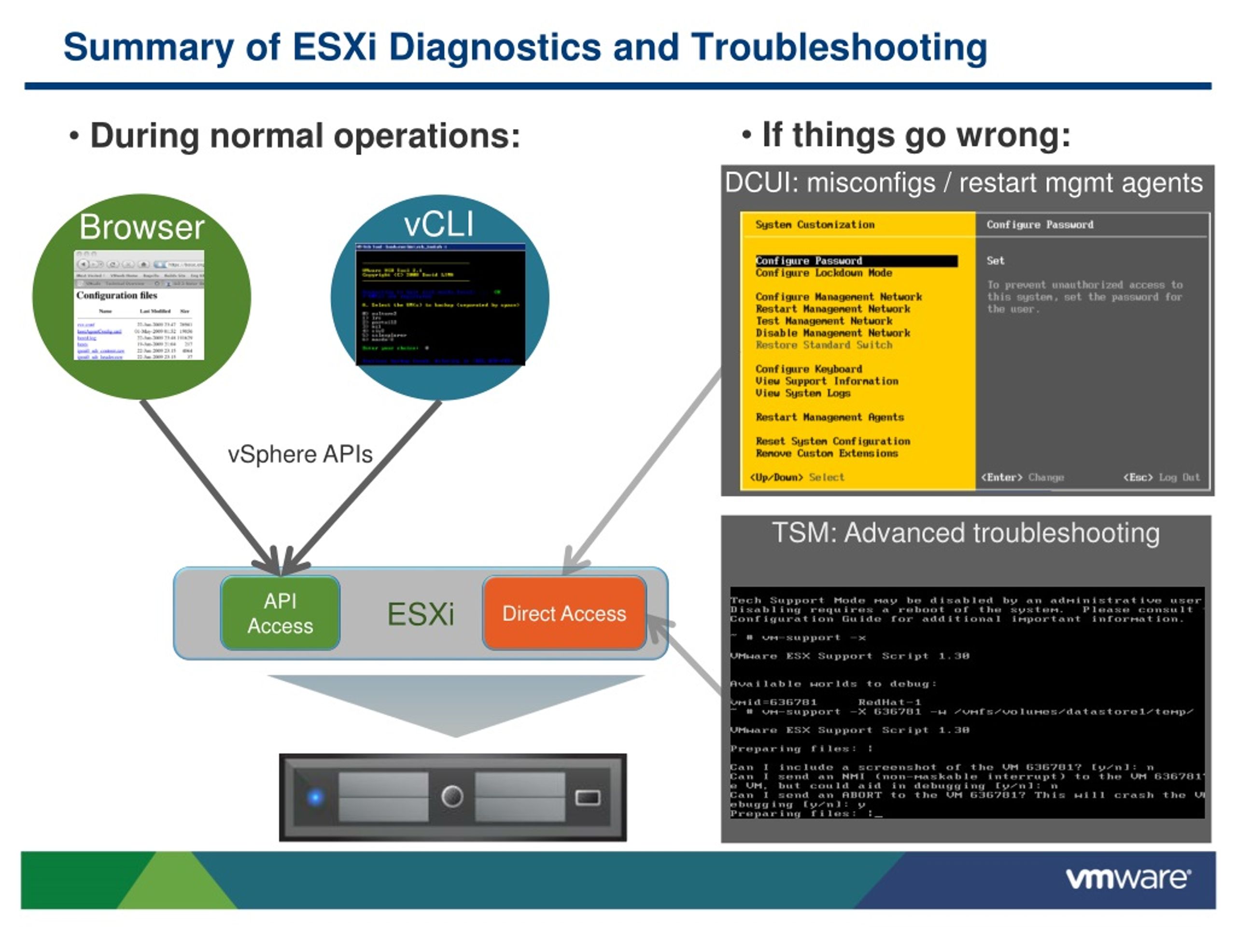Click 'TSM: Advanced troubleshooting' heading
1236x927 pixels.
(966, 533)
